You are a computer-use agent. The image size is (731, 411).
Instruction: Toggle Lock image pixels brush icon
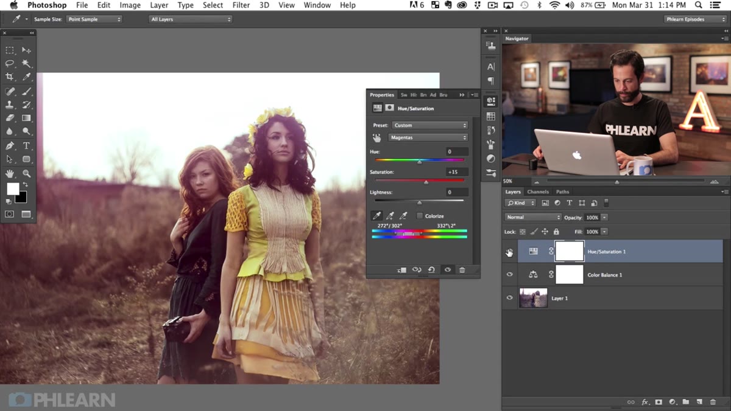[x=534, y=232]
